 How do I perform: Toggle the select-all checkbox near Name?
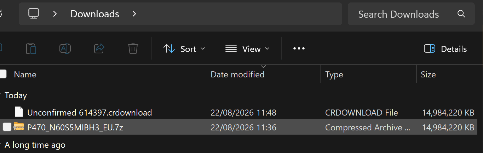3,74
